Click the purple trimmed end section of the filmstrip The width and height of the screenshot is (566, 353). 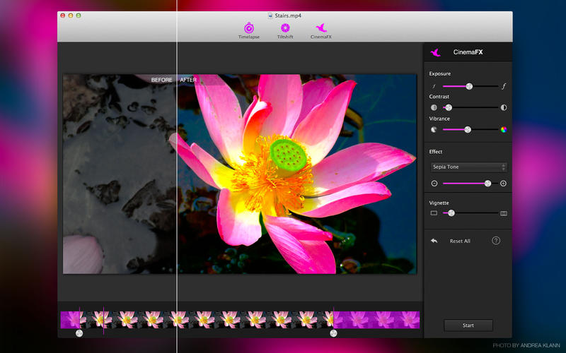(376, 320)
